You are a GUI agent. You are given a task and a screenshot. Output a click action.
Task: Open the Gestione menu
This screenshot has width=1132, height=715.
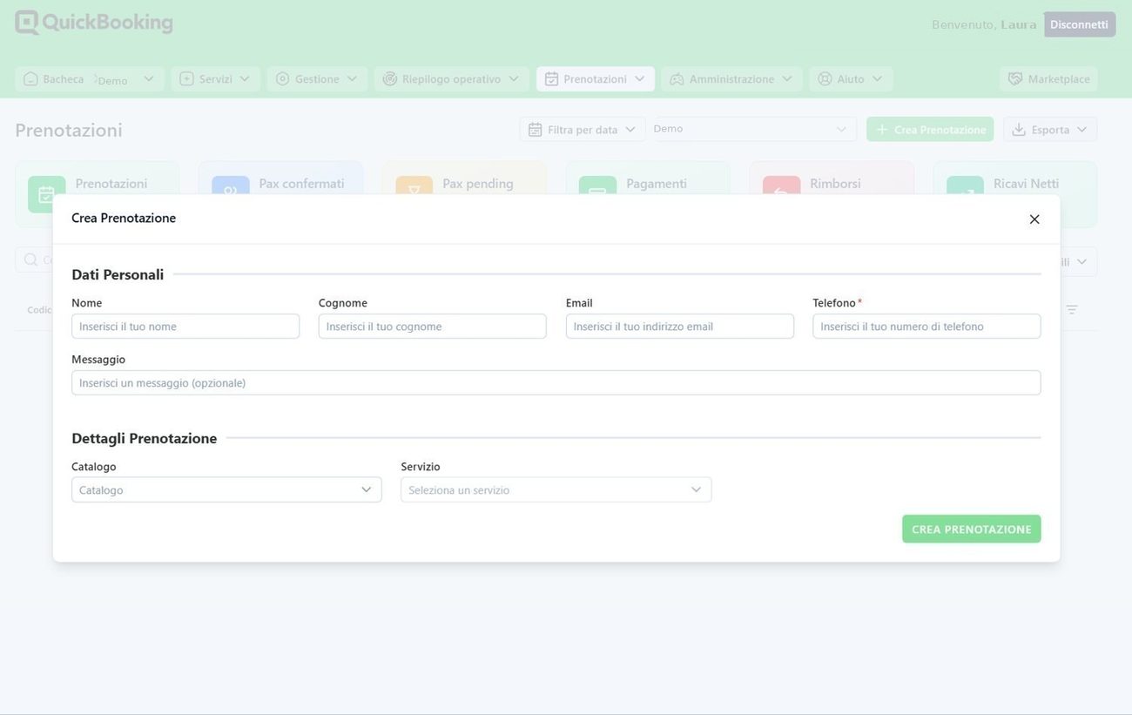click(317, 79)
